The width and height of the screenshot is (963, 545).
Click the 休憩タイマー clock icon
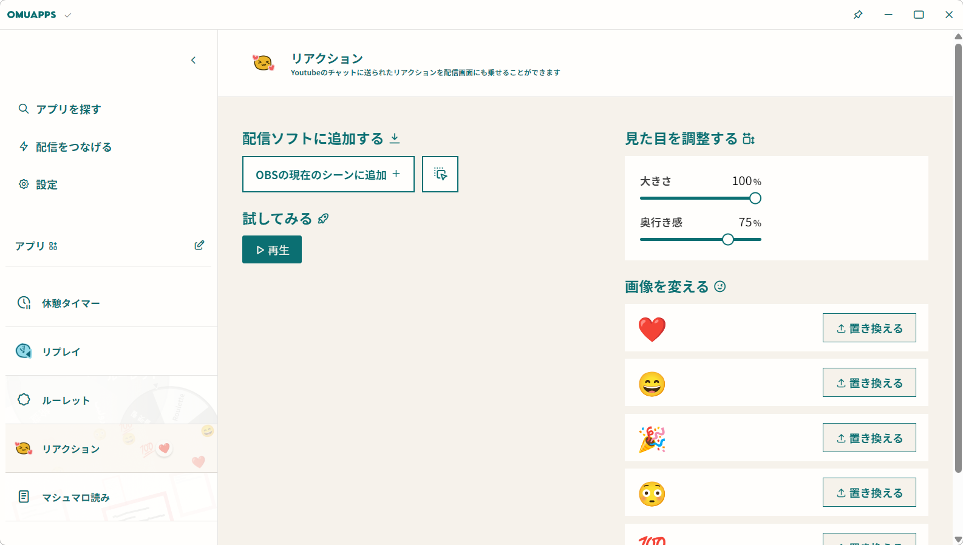24,302
